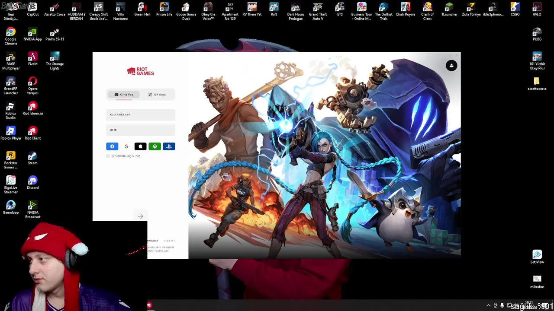This screenshot has height=311, width=554.
Task: Open Dark Hours Prologue desktop icon
Action: 296,11
